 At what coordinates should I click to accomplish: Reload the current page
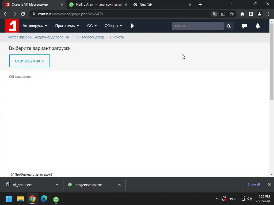click(23, 14)
